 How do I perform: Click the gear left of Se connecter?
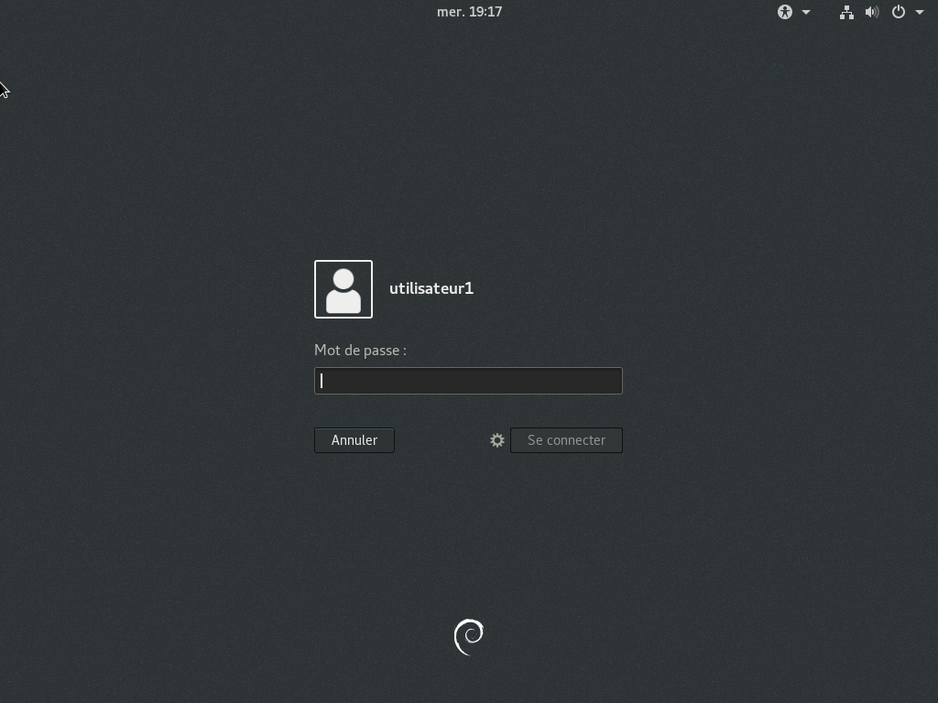point(497,440)
